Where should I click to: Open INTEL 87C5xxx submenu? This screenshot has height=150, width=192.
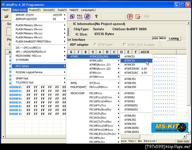coord(93,83)
